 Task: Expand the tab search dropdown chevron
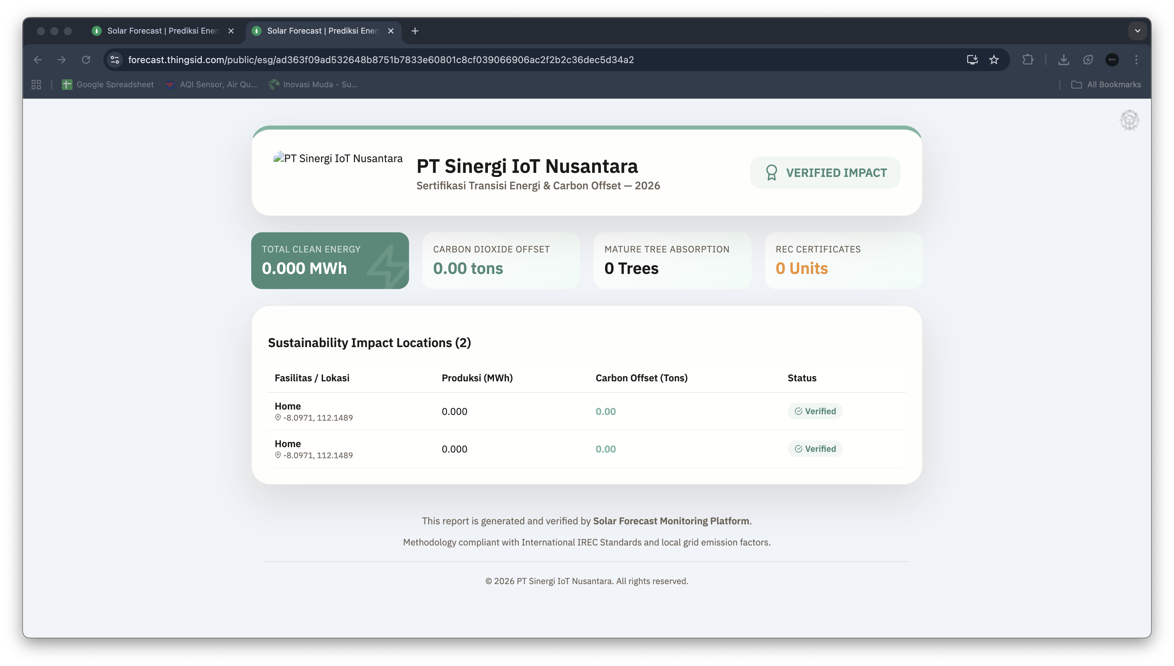[1137, 31]
